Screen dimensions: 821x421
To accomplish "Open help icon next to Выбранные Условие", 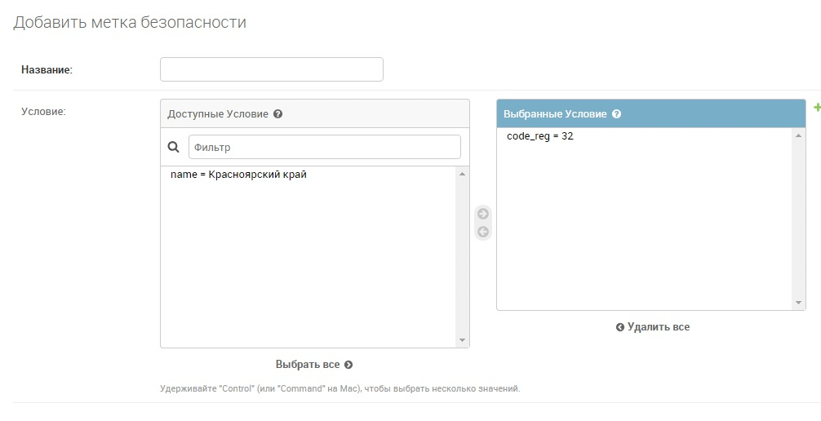I will [x=617, y=113].
